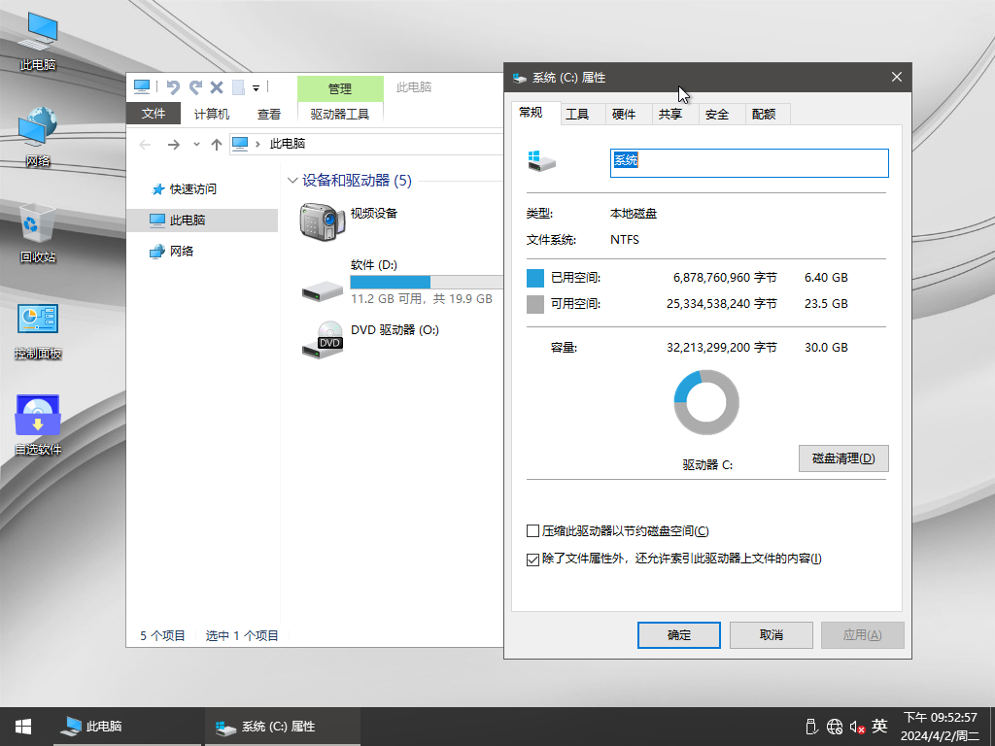Switch to the 安全 tab

[x=717, y=114]
